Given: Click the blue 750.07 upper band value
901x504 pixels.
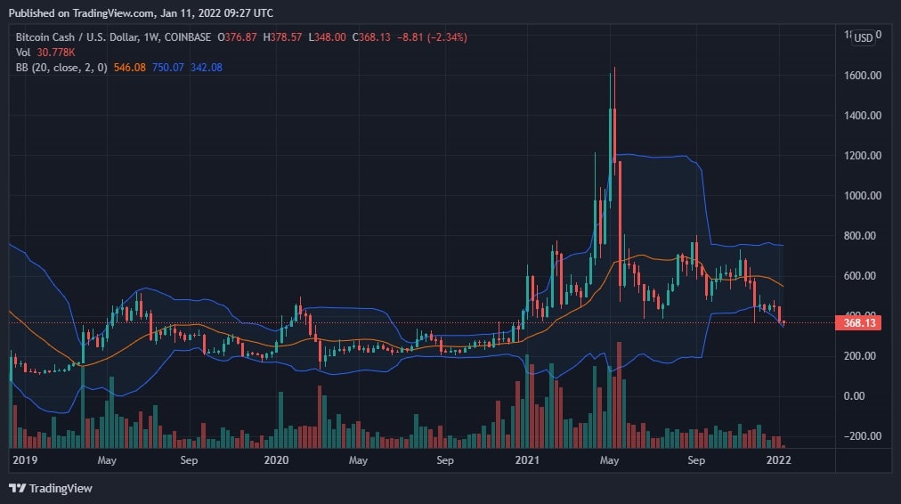Looking at the screenshot, I should click(166, 69).
